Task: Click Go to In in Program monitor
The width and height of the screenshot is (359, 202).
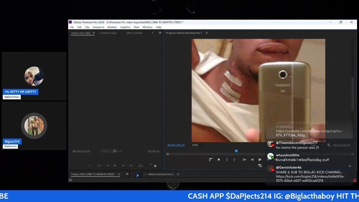Action: coord(244,160)
